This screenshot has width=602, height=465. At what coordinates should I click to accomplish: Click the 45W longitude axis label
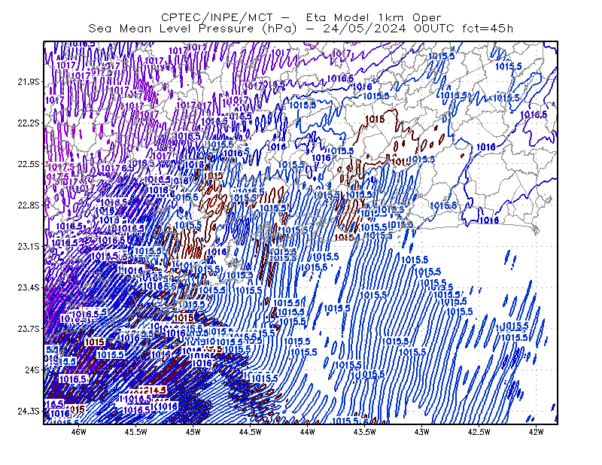pyautogui.click(x=193, y=432)
